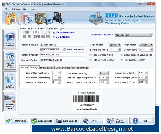The image size is (161, 134).
Task: Click the second 2D barcode sample icon
Action: [x=30, y=37]
